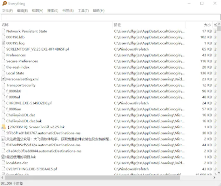Click file icon of Preferences
The image size is (221, 186).
[4, 55]
